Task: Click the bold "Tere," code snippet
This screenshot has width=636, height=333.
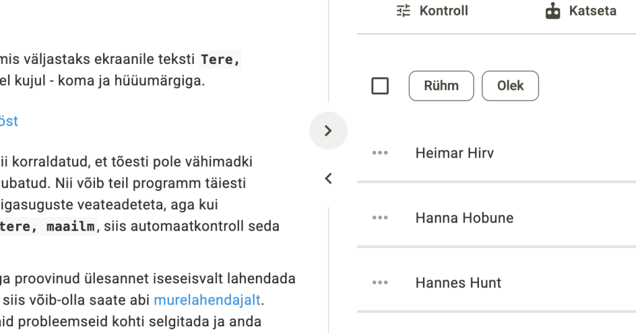Action: tap(220, 60)
